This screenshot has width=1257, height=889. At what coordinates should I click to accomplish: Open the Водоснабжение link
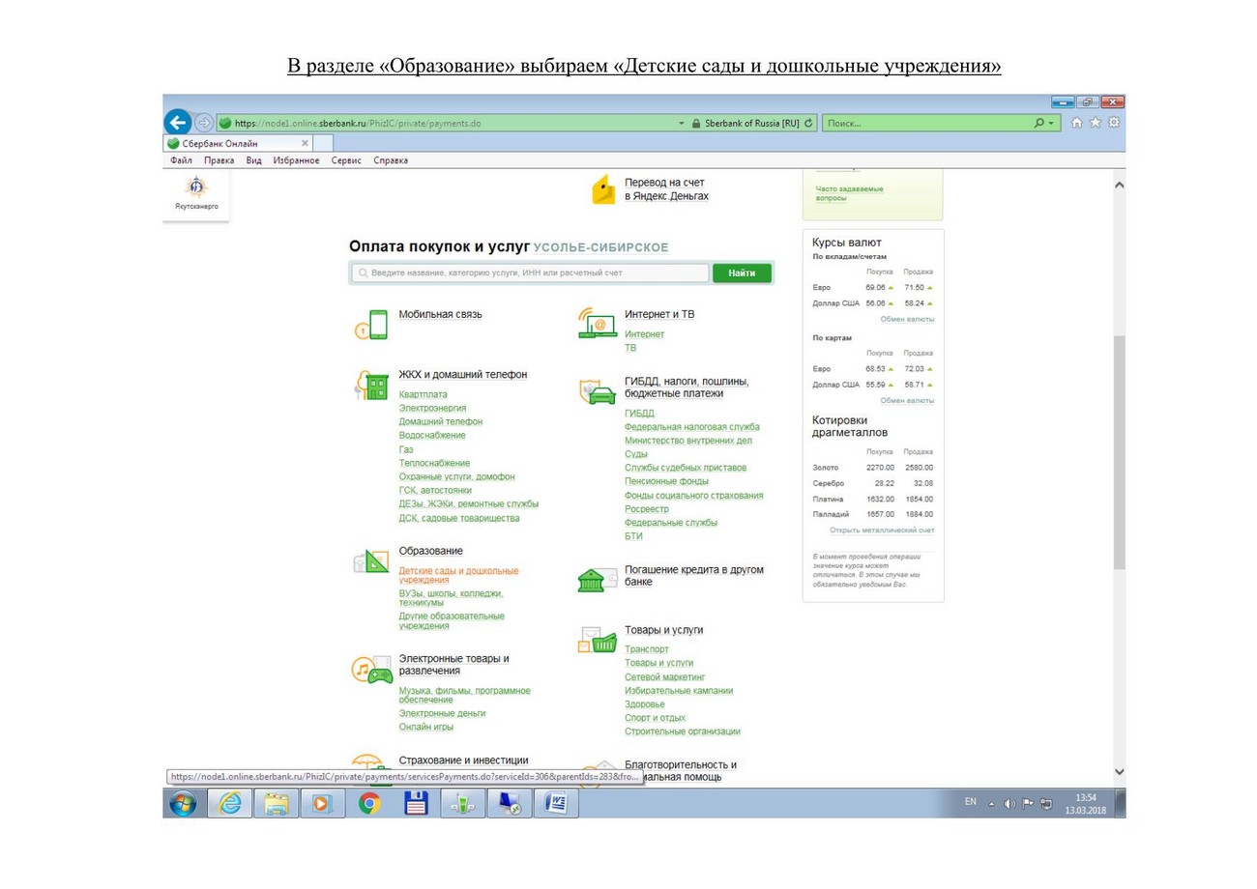pos(432,436)
